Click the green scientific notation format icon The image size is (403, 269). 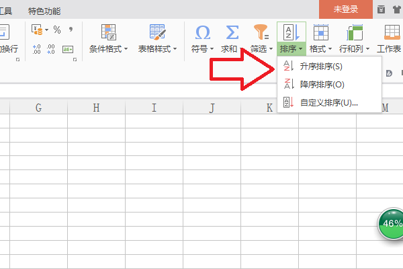coord(68,49)
